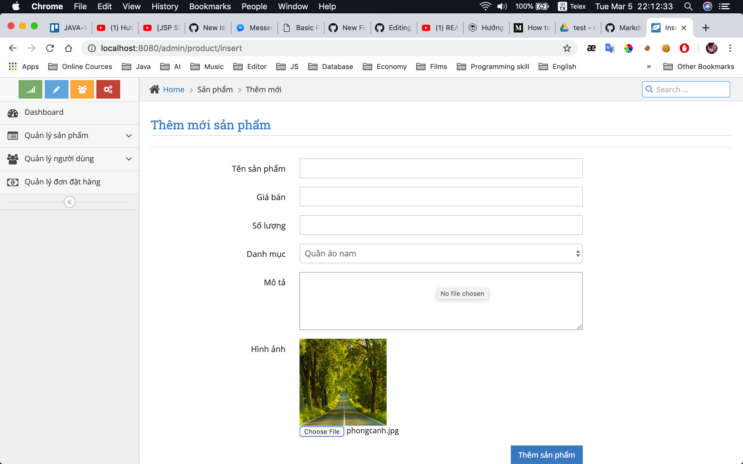Viewport: 743px width, 464px height.
Task: Click inside the Tên sản phẩm field
Action: click(x=440, y=168)
